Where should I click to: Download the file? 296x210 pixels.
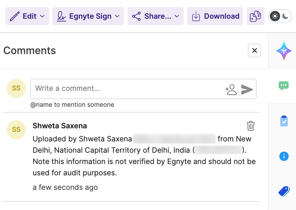(x=215, y=16)
